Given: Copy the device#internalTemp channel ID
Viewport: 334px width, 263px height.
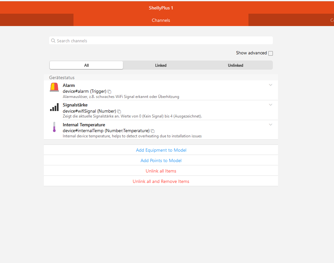Looking at the screenshot, I should (x=153, y=131).
